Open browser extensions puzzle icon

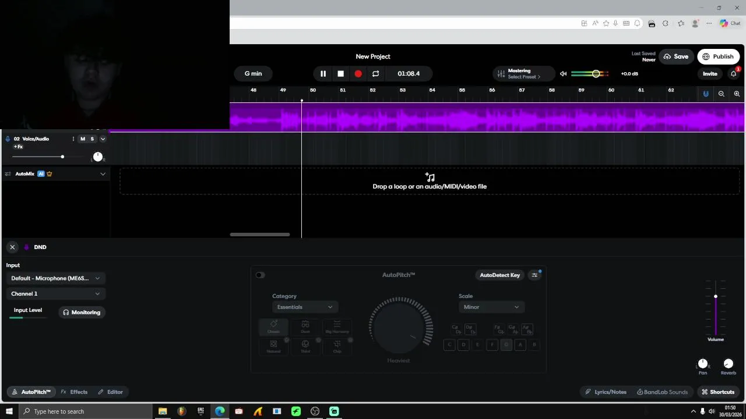point(666,23)
